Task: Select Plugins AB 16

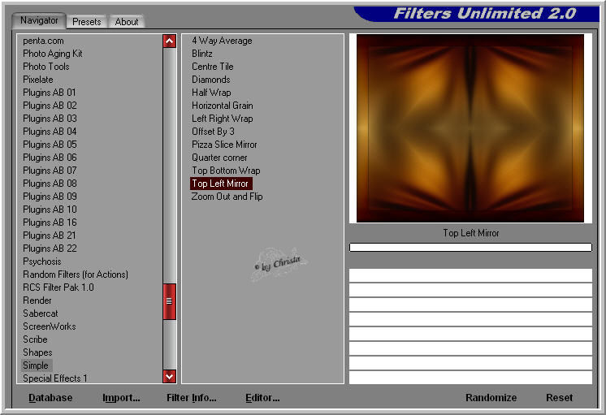Action: coord(50,223)
